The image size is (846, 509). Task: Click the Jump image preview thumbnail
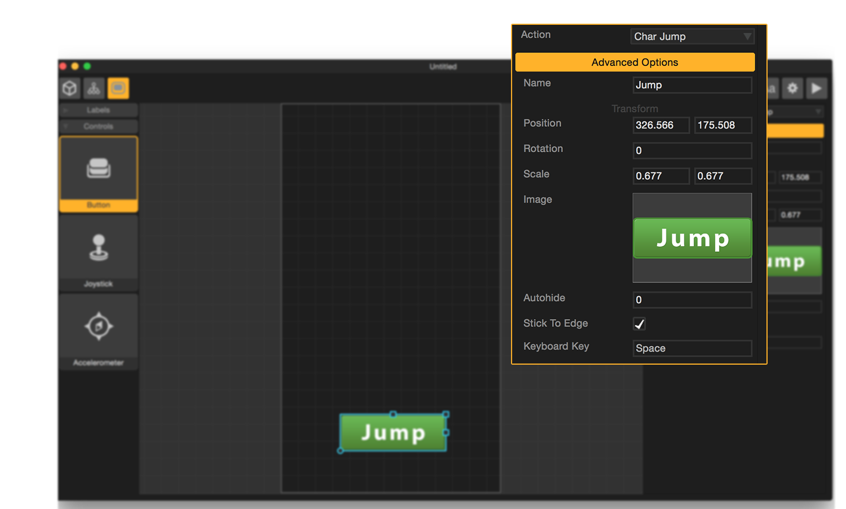click(x=692, y=238)
